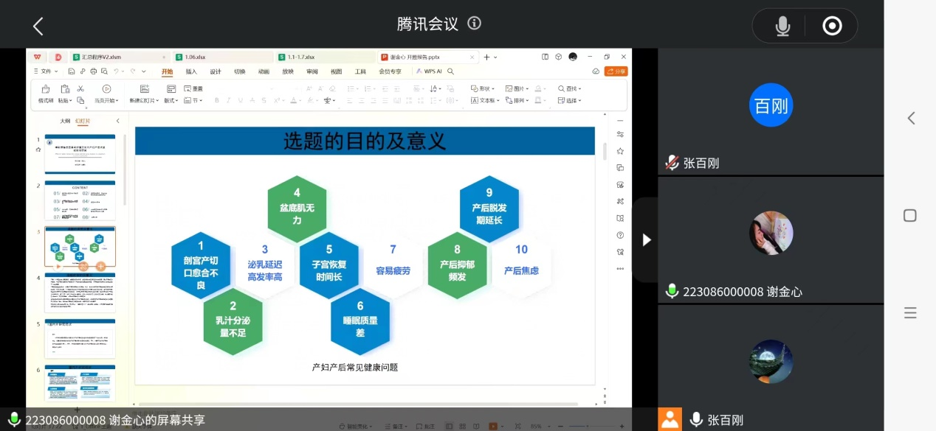Click the WPS AI button
Viewport: 936px width, 431px height.
pos(428,71)
